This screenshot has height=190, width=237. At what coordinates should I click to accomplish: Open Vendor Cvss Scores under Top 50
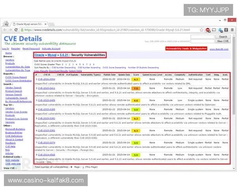tap(16, 112)
